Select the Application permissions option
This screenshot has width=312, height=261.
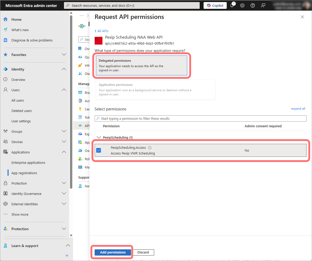pos(155,89)
